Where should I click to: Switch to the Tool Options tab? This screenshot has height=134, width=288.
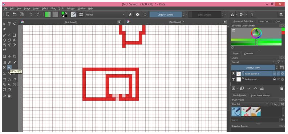click(x=265, y=21)
